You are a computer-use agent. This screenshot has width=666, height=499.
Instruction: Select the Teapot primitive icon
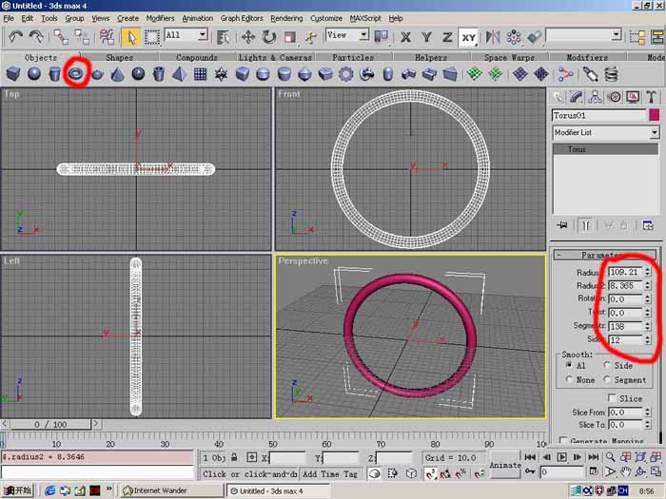(x=97, y=74)
